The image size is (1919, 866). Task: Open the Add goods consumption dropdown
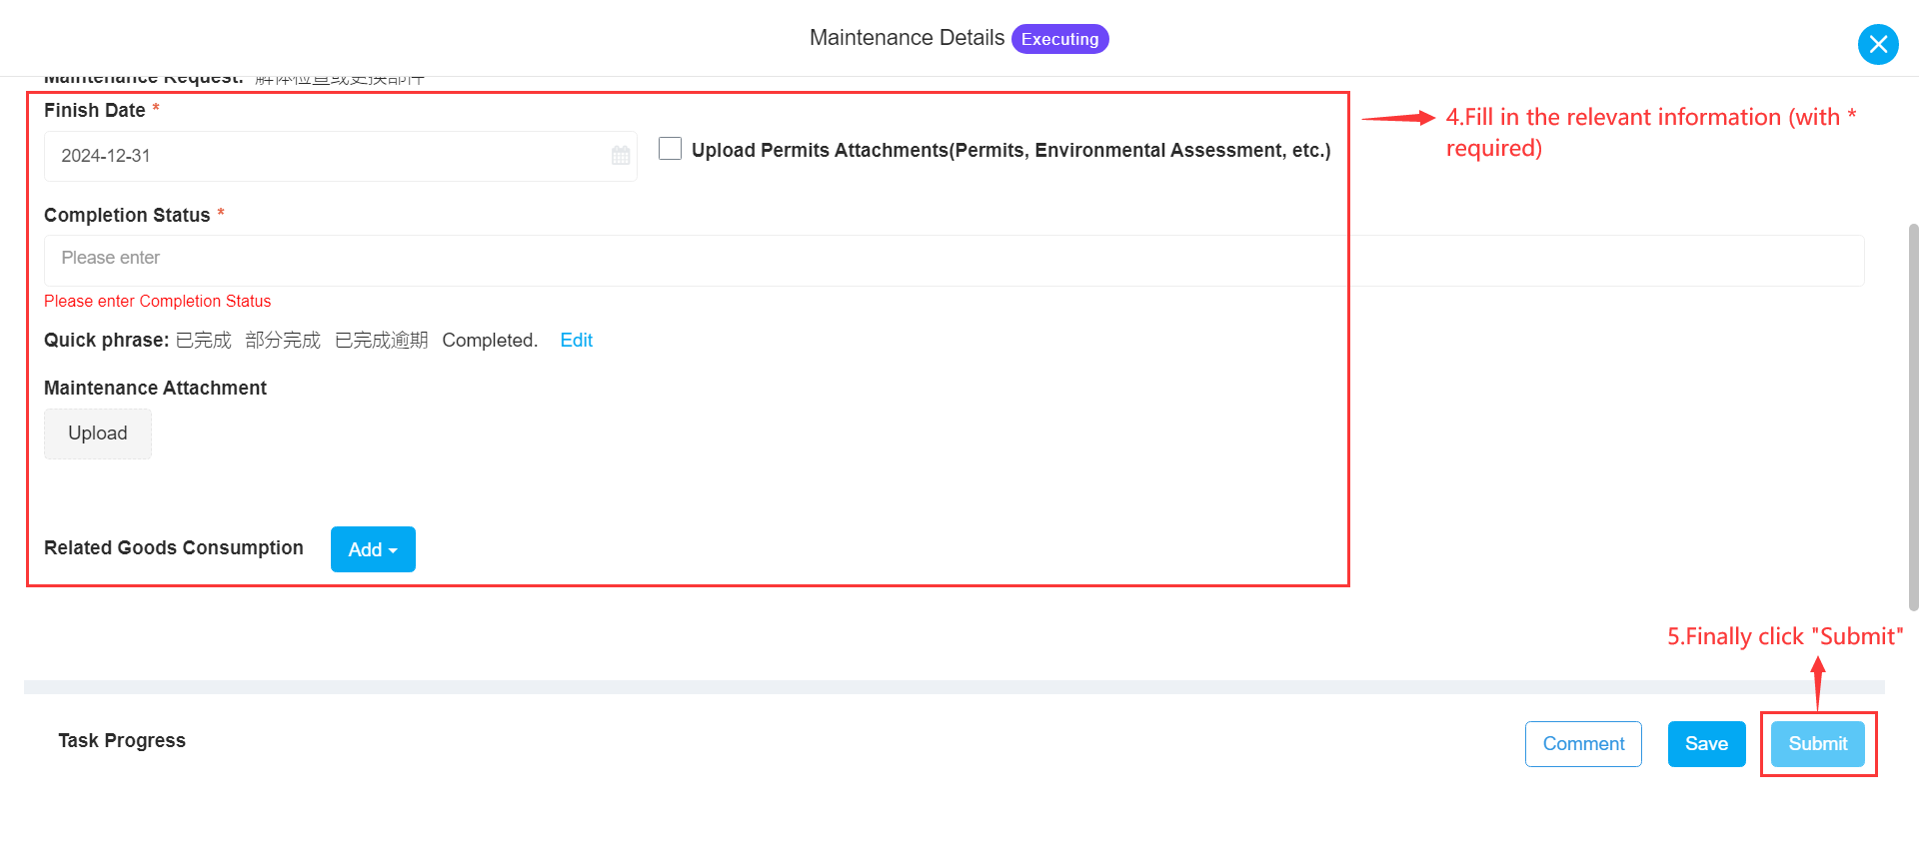pyautogui.click(x=373, y=549)
